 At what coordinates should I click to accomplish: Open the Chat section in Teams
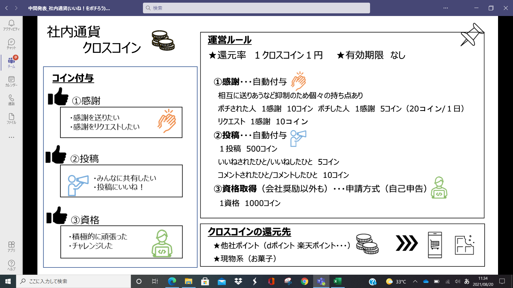pos(11,44)
